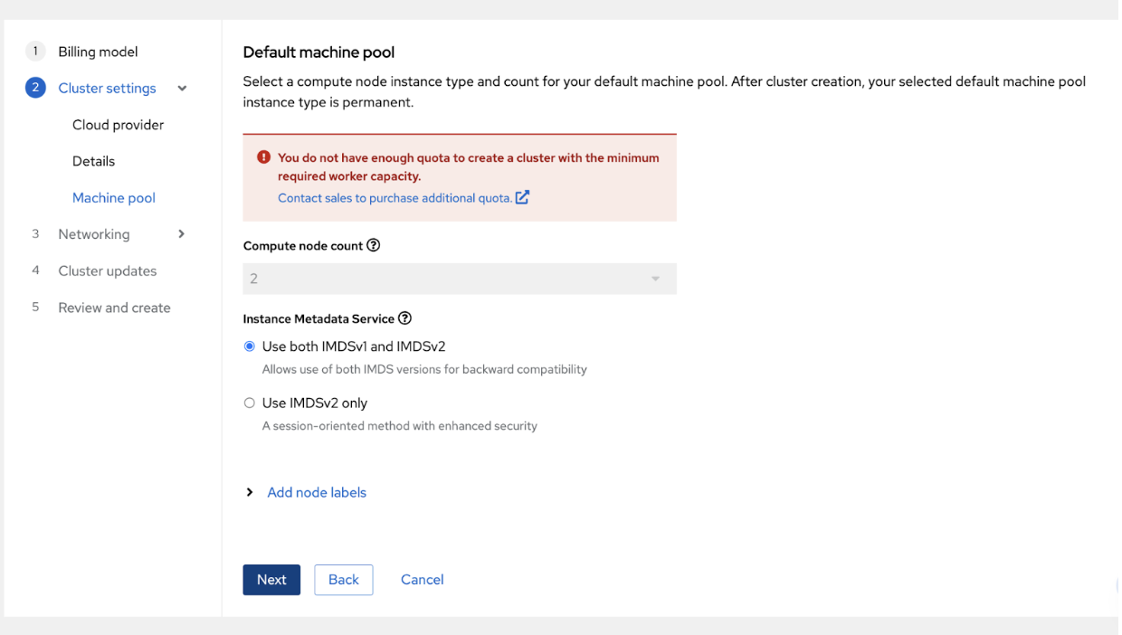Image resolution: width=1122 pixels, height=635 pixels.
Task: Go to the Billing model step
Action: click(98, 52)
